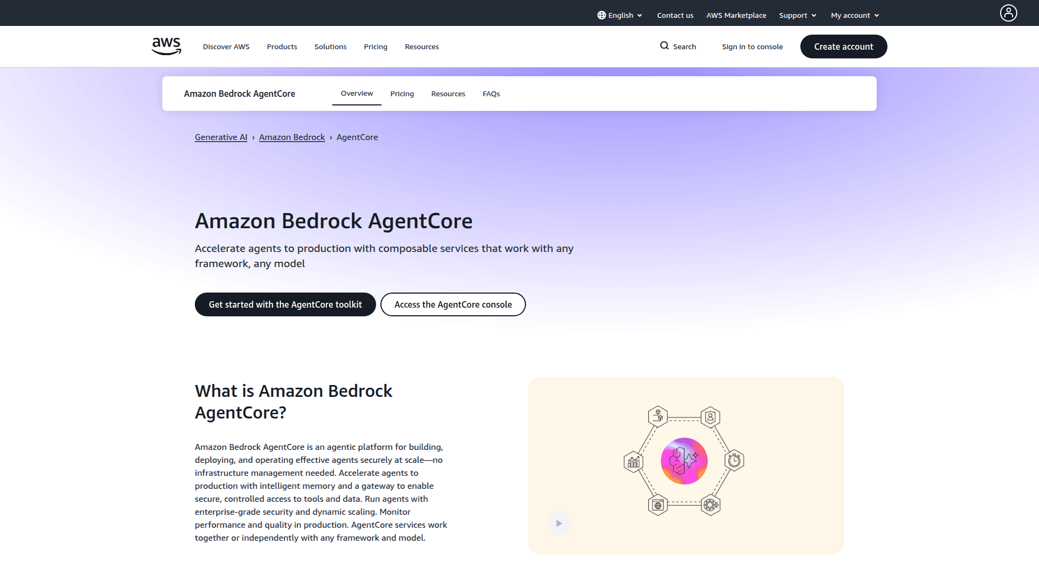This screenshot has height=584, width=1039.
Task: Click the globe icon next to English
Action: click(601, 15)
